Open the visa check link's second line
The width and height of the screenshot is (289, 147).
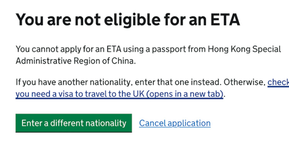119,94
